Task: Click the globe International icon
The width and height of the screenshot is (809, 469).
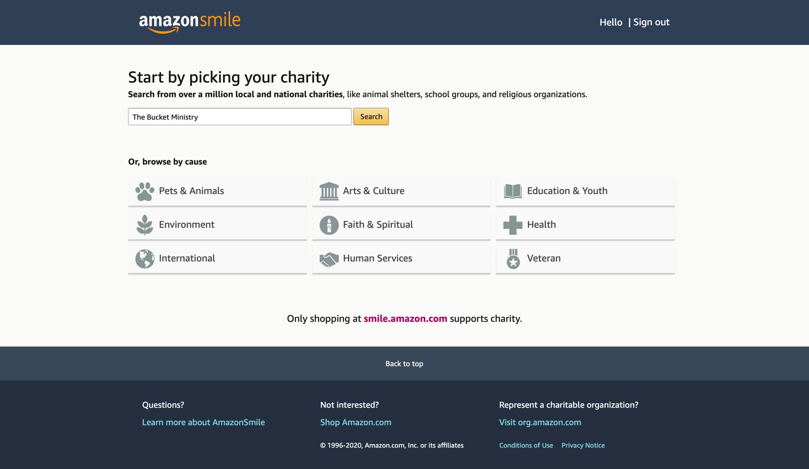Action: point(144,259)
